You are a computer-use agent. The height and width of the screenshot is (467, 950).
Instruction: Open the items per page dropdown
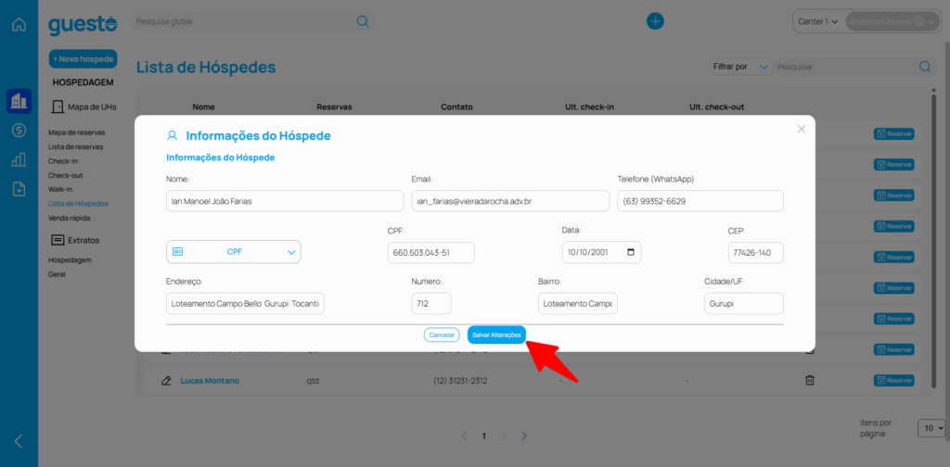(930, 428)
